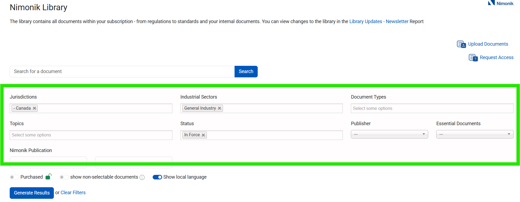Click the second Nimonik Publication input box
This screenshot has width=520, height=202.
[x=134, y=162]
